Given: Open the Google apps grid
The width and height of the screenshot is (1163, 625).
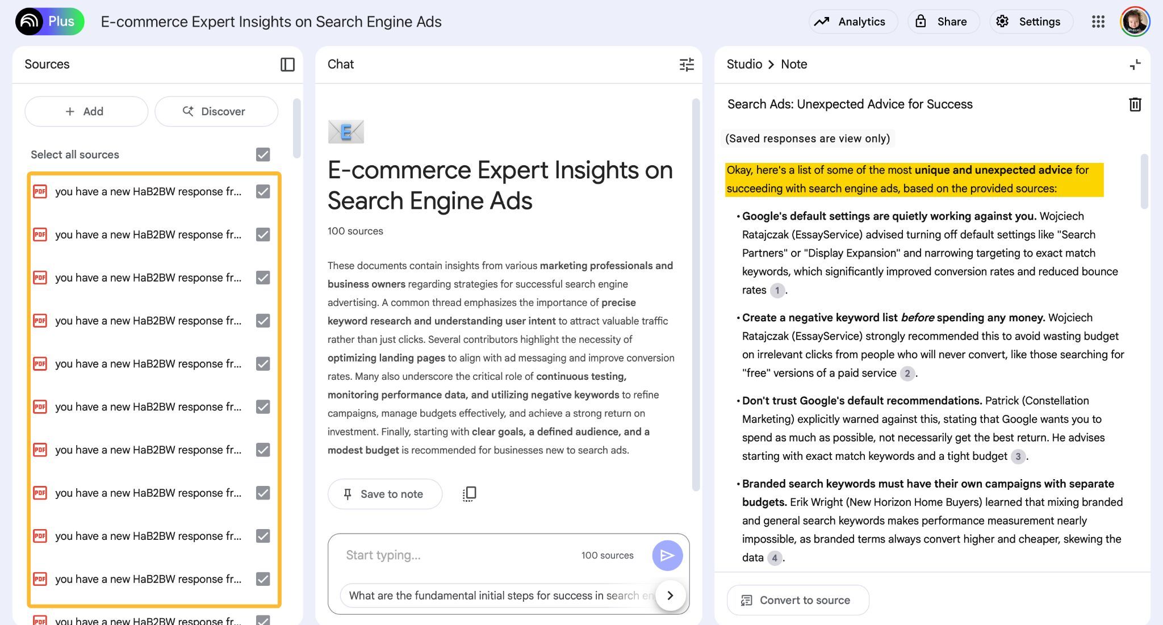Looking at the screenshot, I should point(1098,22).
